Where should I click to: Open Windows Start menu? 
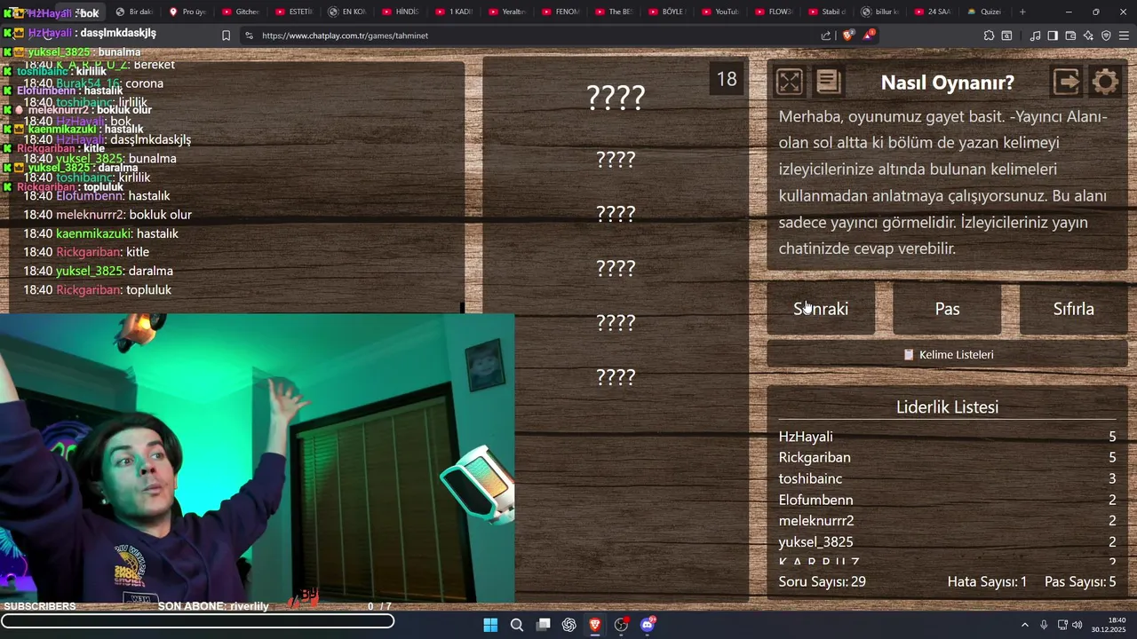pyautogui.click(x=490, y=625)
